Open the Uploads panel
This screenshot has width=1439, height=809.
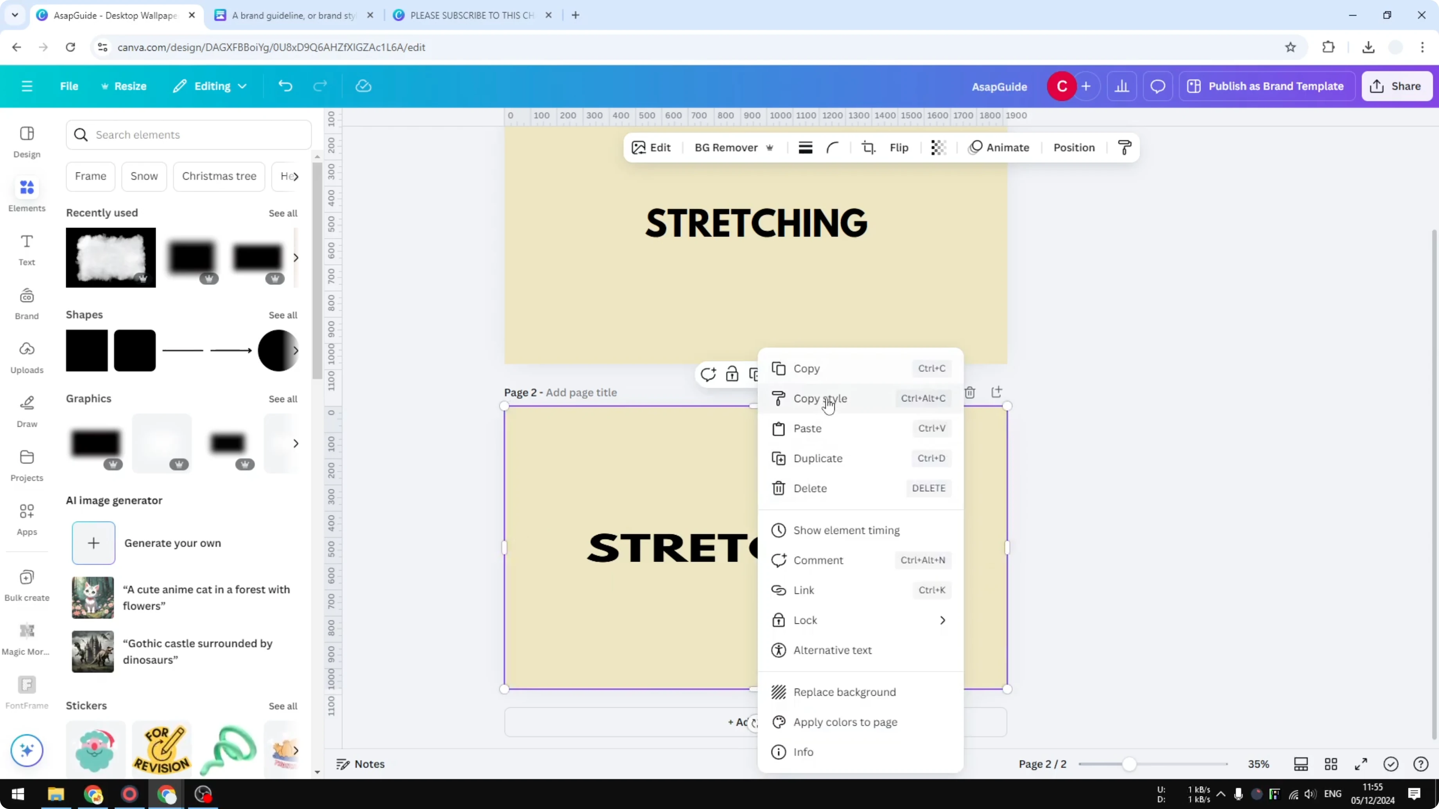[x=26, y=358]
